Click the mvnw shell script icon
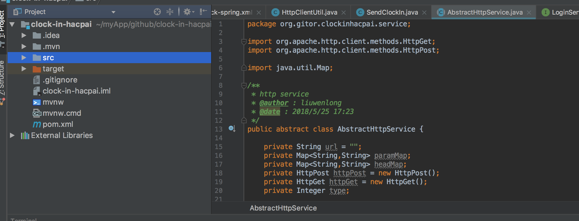579x221 pixels. pos(37,102)
